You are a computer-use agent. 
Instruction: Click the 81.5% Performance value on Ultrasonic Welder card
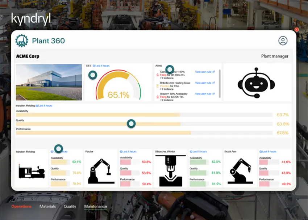click(216, 184)
